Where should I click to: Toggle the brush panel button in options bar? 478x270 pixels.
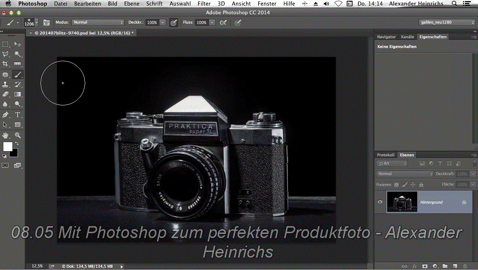(47, 22)
